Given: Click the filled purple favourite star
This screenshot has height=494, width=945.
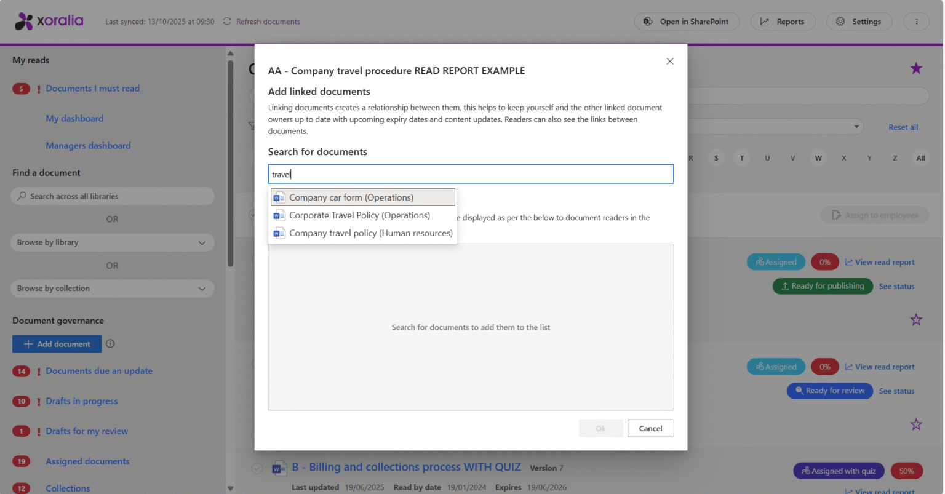Looking at the screenshot, I should click(x=916, y=68).
